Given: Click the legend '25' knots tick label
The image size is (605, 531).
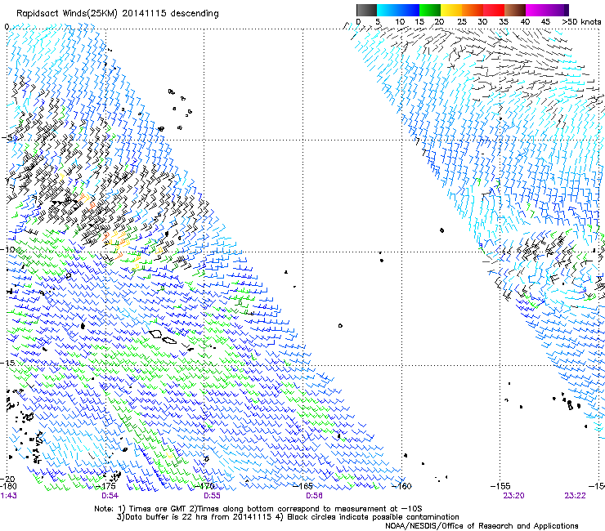Looking at the screenshot, I should pyautogui.click(x=462, y=22).
